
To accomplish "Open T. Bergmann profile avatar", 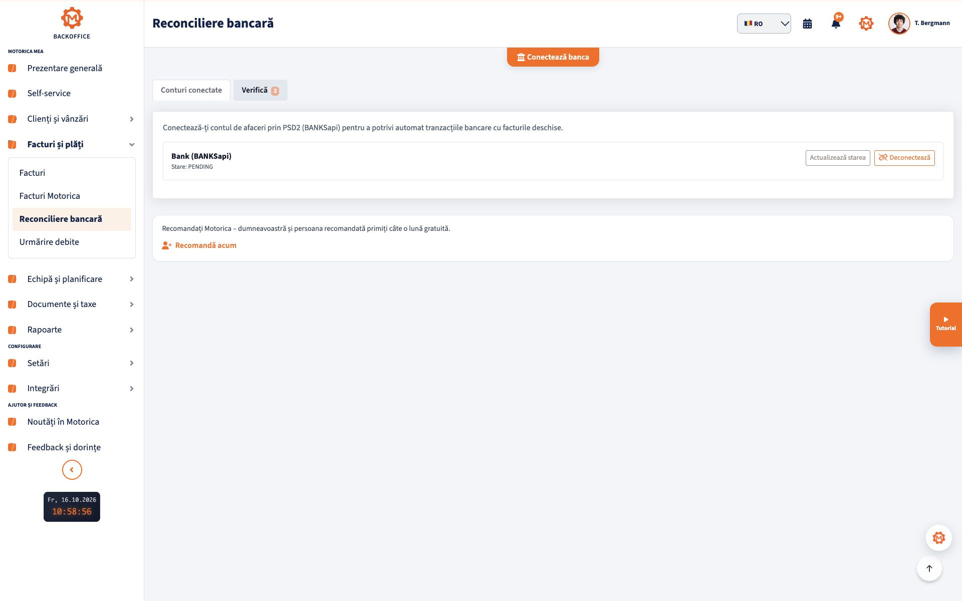I will click(x=899, y=24).
